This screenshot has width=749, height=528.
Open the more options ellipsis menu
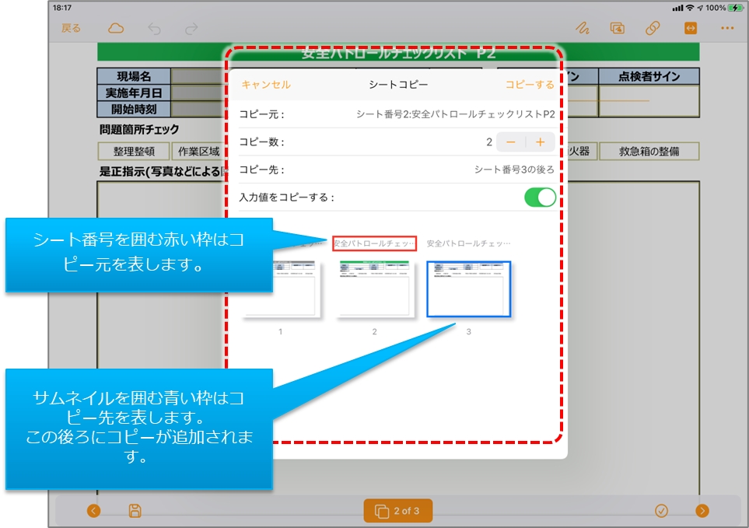pyautogui.click(x=727, y=29)
